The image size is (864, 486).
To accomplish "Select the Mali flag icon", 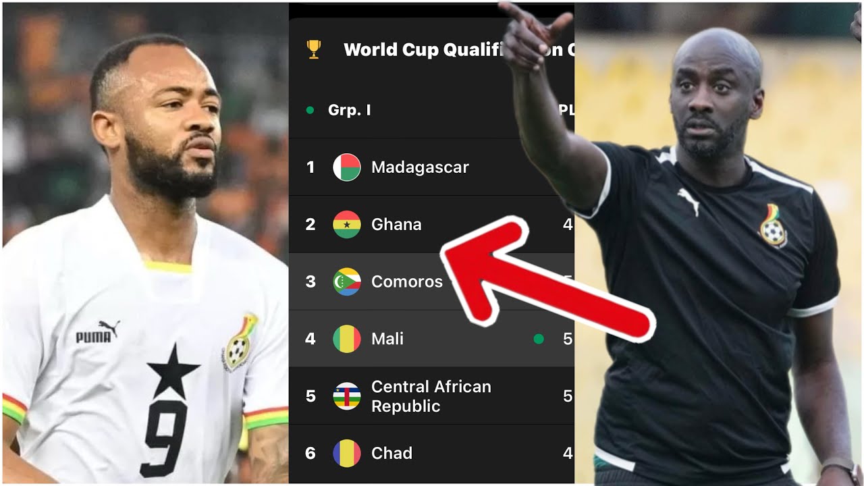I will pyautogui.click(x=347, y=339).
